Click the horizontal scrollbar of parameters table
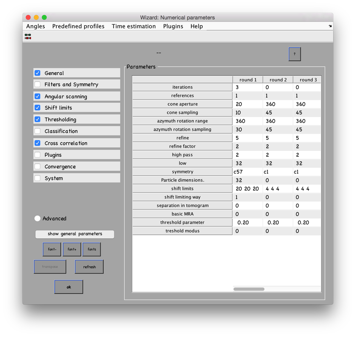Image resolution: width=356 pixels, height=337 pixels. [x=249, y=289]
